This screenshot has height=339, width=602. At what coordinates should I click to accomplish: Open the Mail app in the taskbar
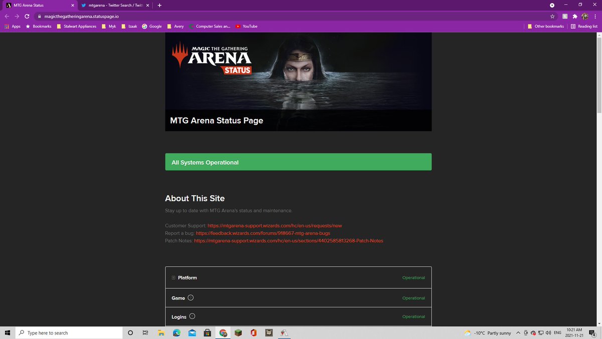[192, 333]
